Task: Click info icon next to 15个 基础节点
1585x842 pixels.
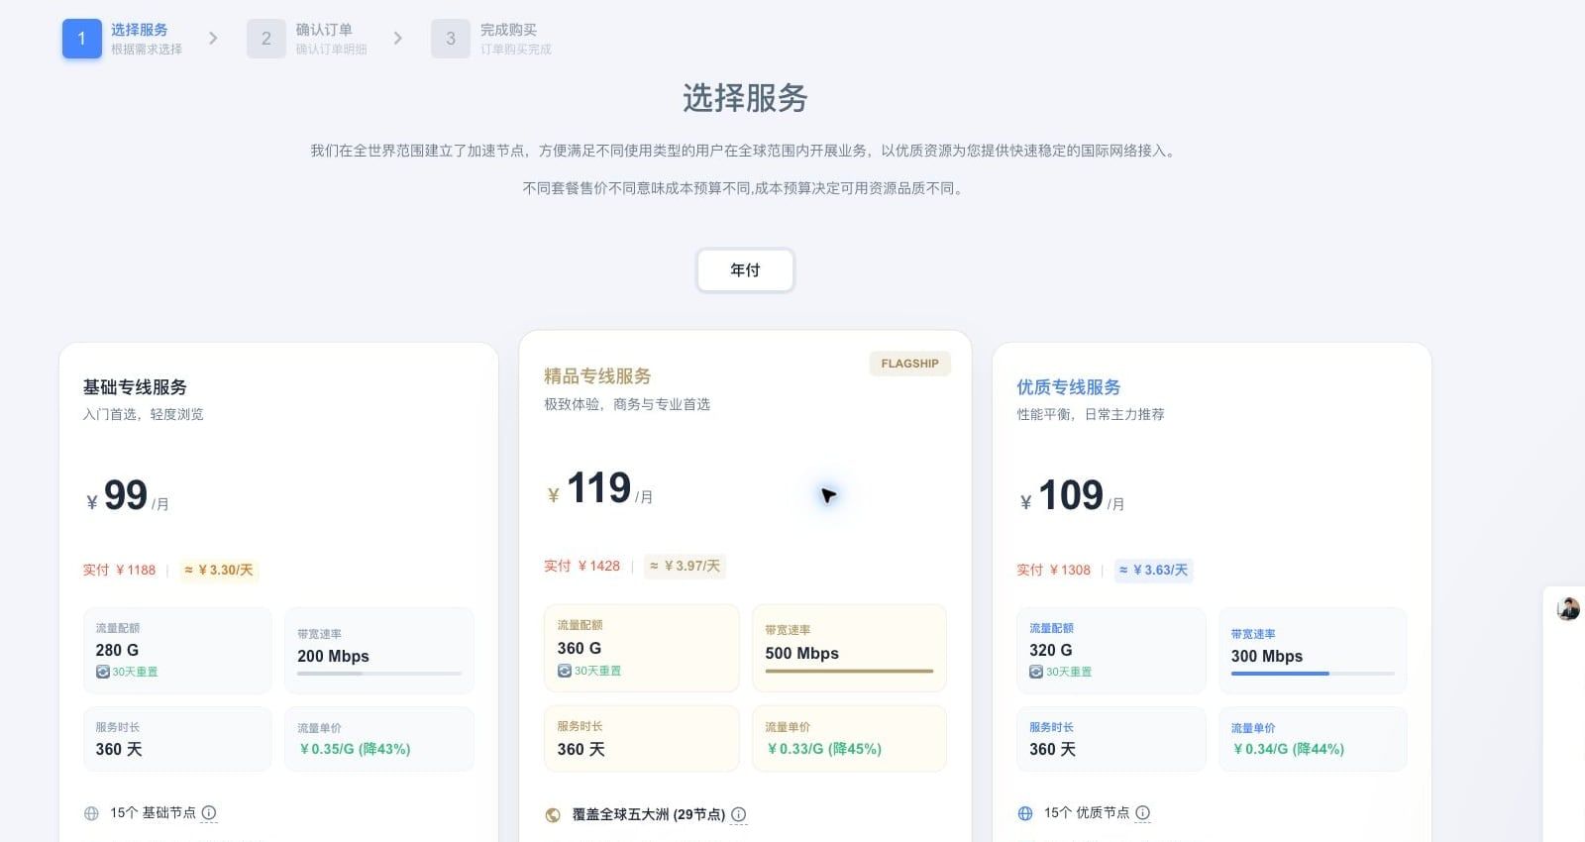Action: pyautogui.click(x=209, y=812)
